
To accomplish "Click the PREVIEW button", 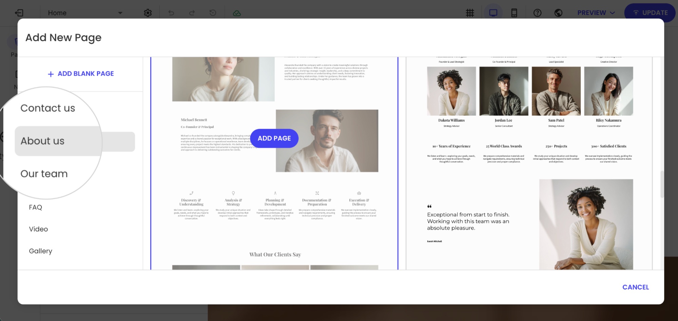I will (x=592, y=13).
